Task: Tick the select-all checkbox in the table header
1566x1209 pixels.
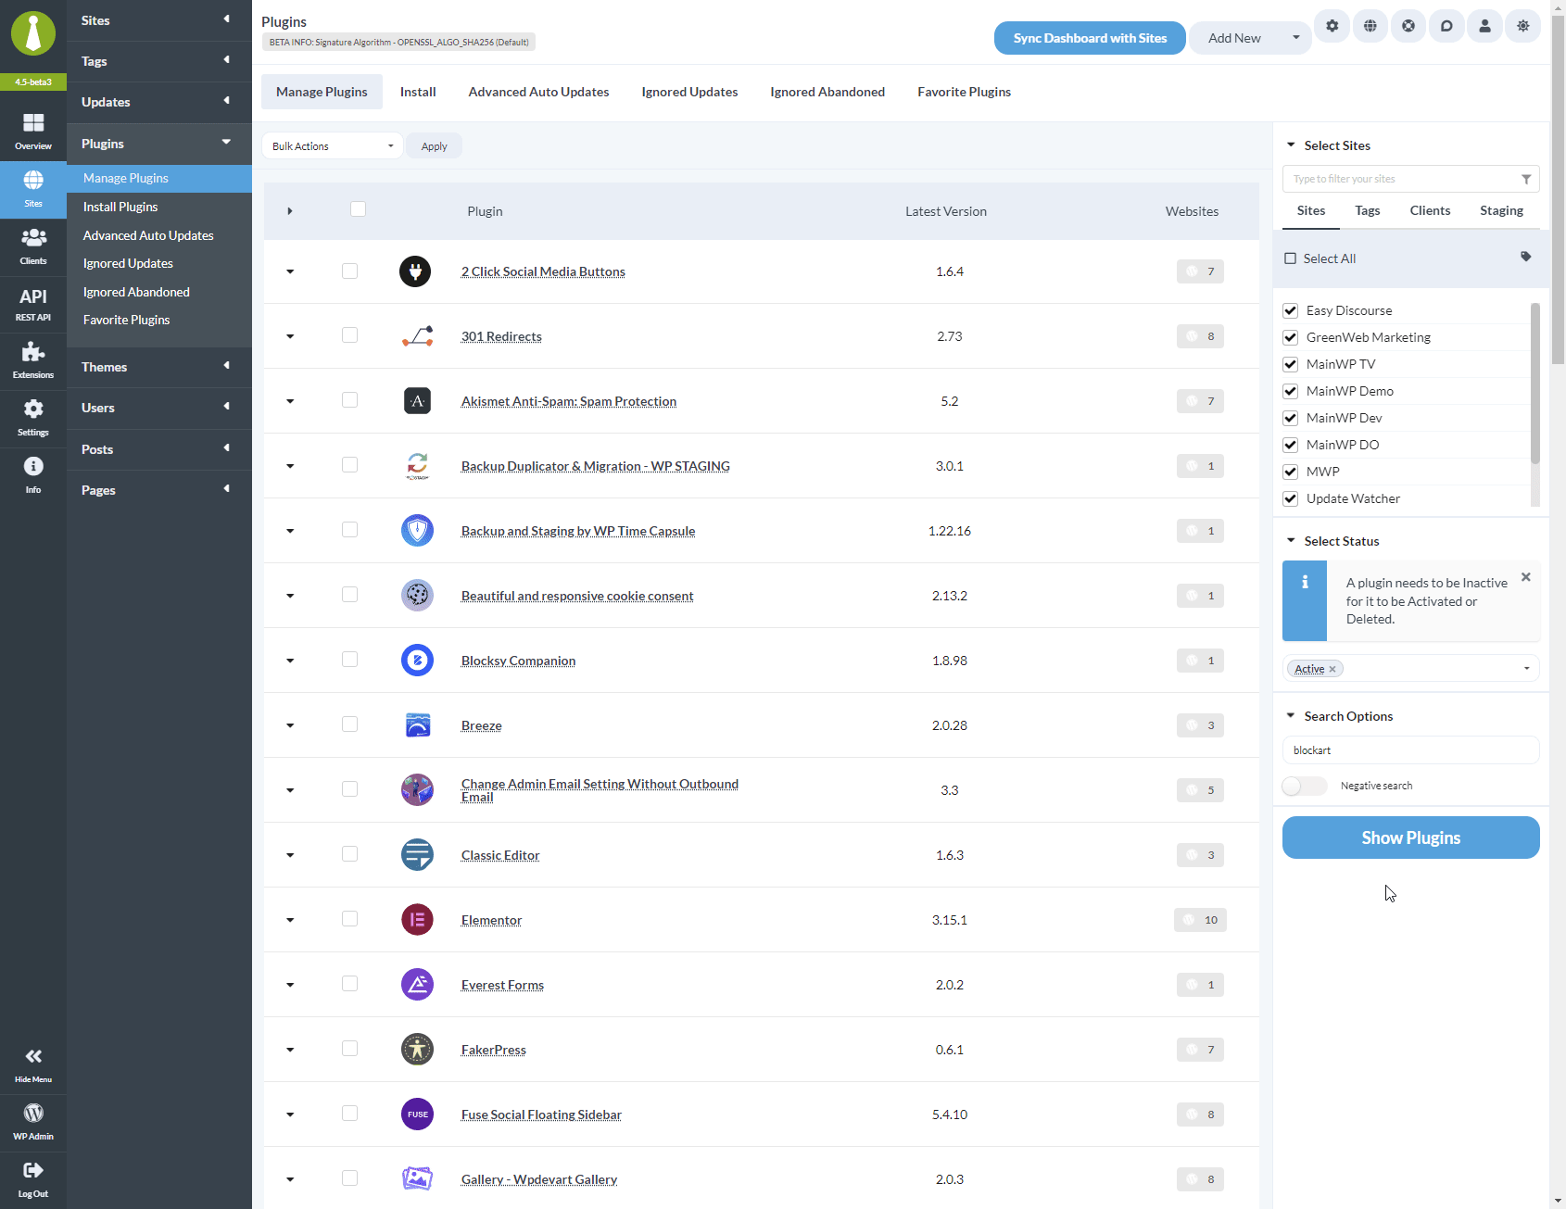Action: (x=358, y=209)
